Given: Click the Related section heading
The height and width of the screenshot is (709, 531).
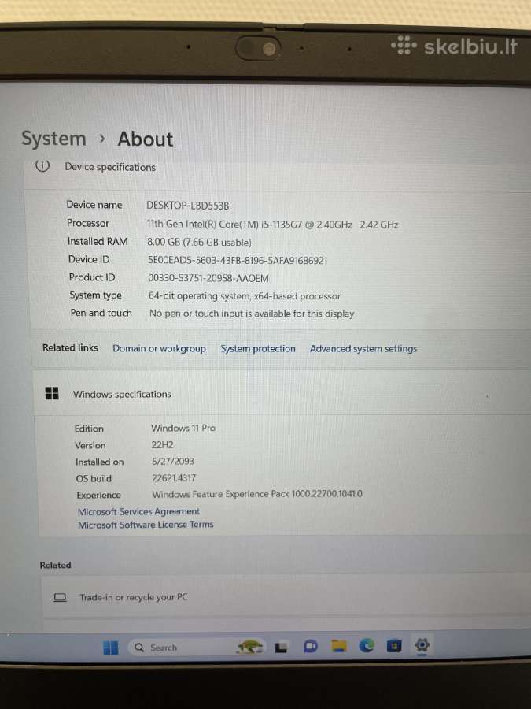Looking at the screenshot, I should pos(56,565).
